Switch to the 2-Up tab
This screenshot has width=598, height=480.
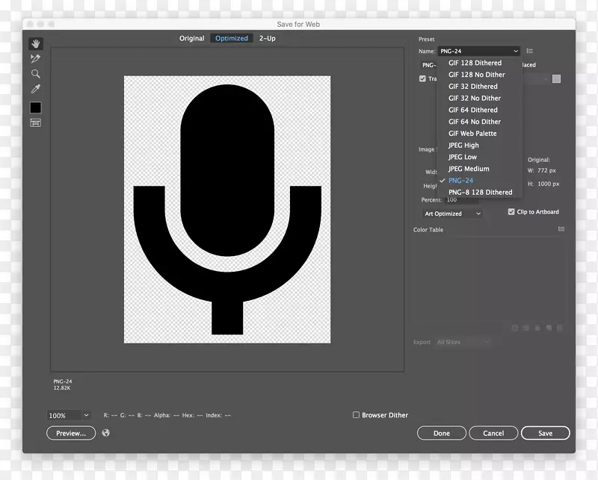pos(267,38)
